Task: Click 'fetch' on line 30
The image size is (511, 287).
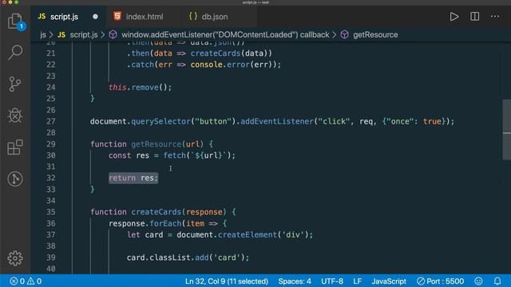Action: coord(174,155)
